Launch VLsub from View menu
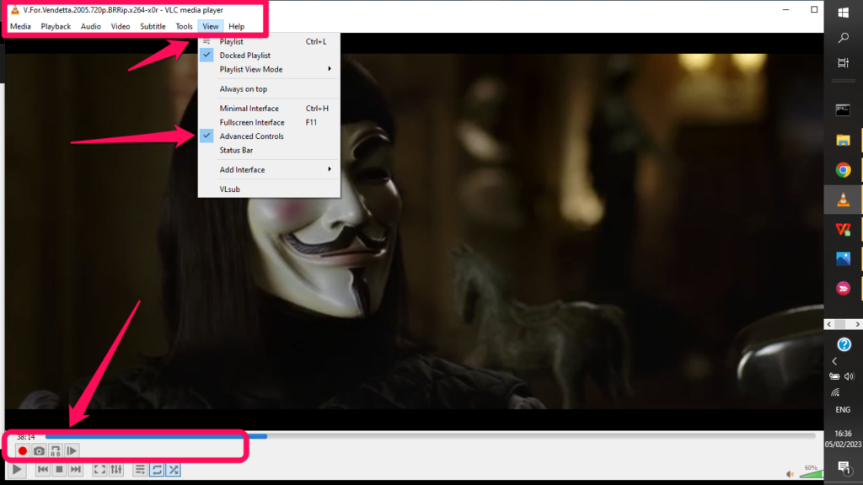863x485 pixels. click(269, 189)
